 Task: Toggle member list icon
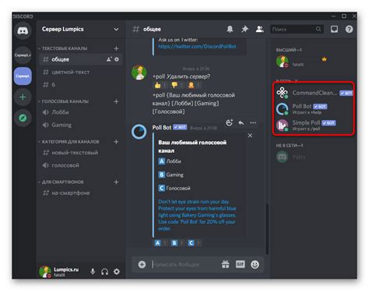click(x=260, y=29)
